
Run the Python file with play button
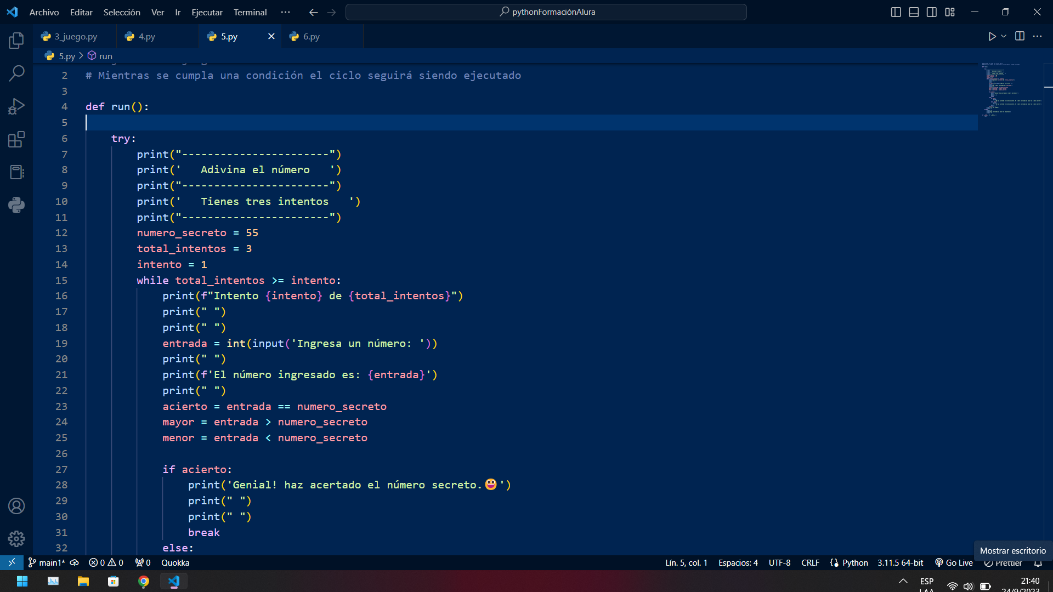tap(992, 36)
